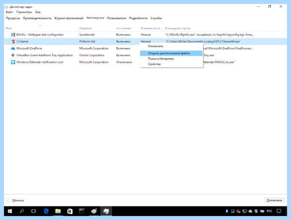Sort by Состояние column header
This screenshot has height=220, width=291.
[127, 28]
